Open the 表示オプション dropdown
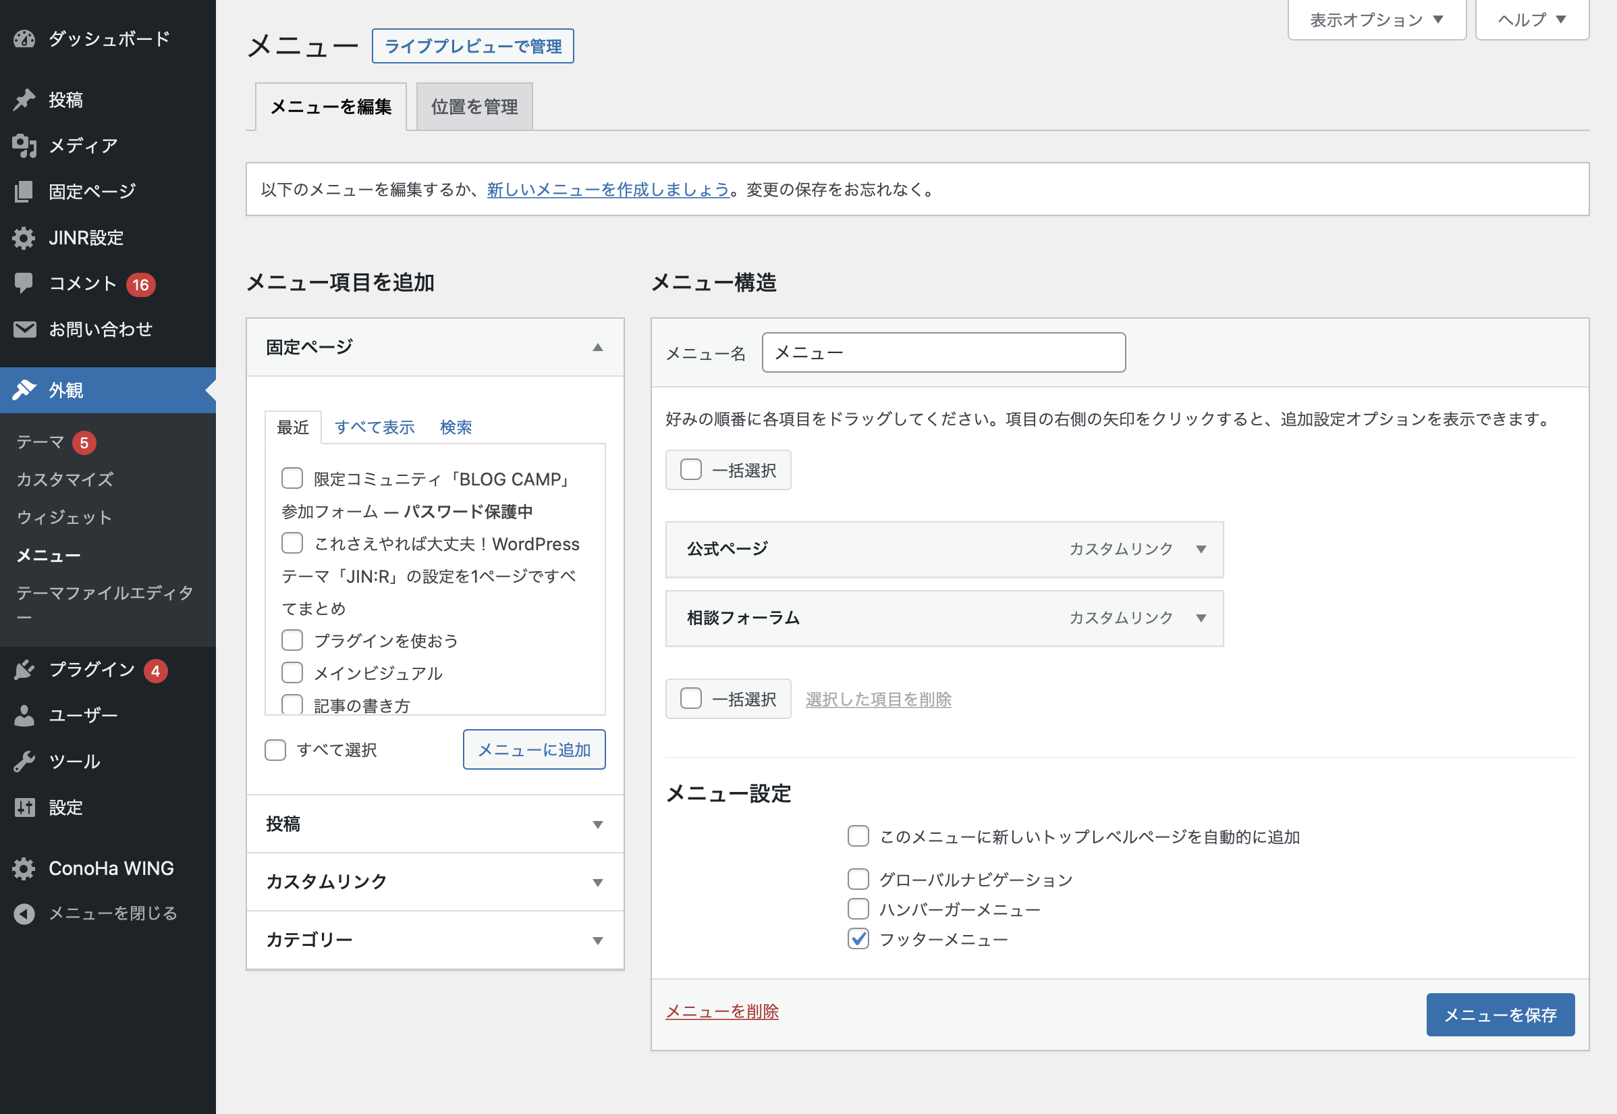The image size is (1617, 1114). coord(1377,20)
